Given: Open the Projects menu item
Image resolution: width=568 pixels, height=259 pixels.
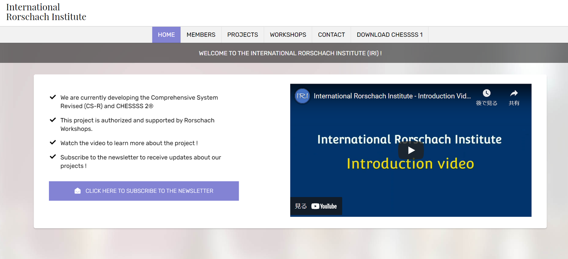Looking at the screenshot, I should pos(243,35).
